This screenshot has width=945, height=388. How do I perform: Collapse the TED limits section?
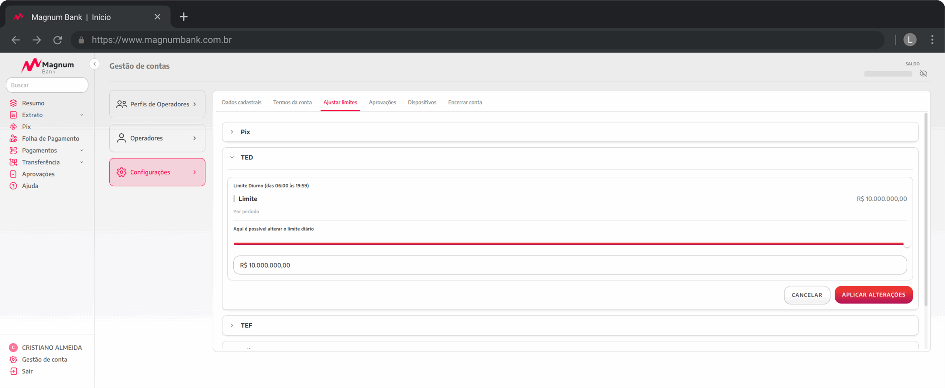coord(232,157)
